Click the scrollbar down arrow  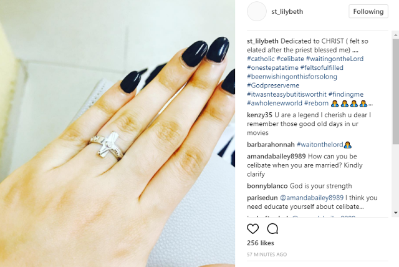(396, 213)
